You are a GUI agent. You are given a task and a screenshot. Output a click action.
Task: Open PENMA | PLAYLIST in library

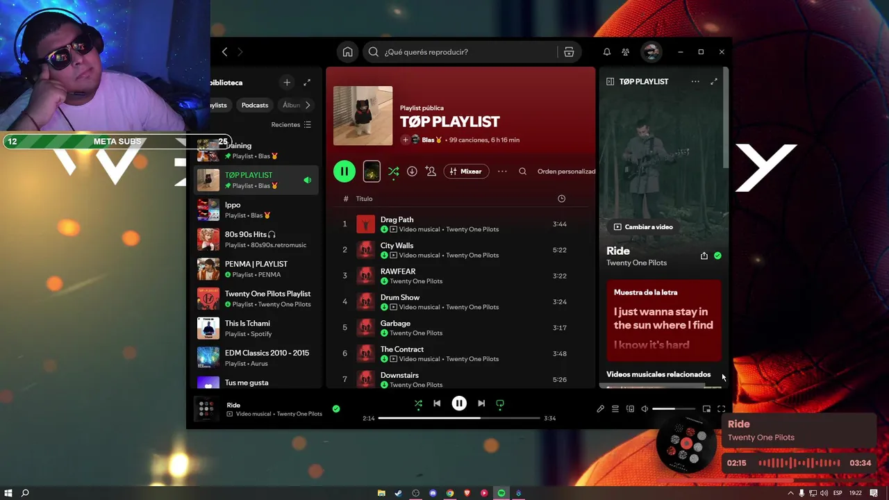tap(256, 269)
